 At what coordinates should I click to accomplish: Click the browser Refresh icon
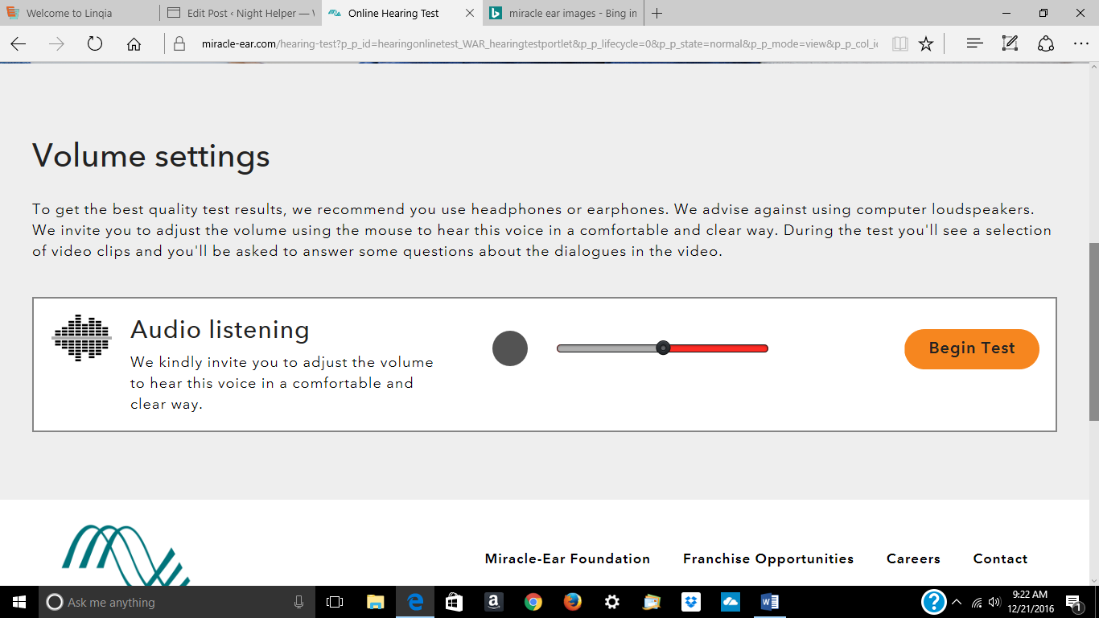[95, 44]
